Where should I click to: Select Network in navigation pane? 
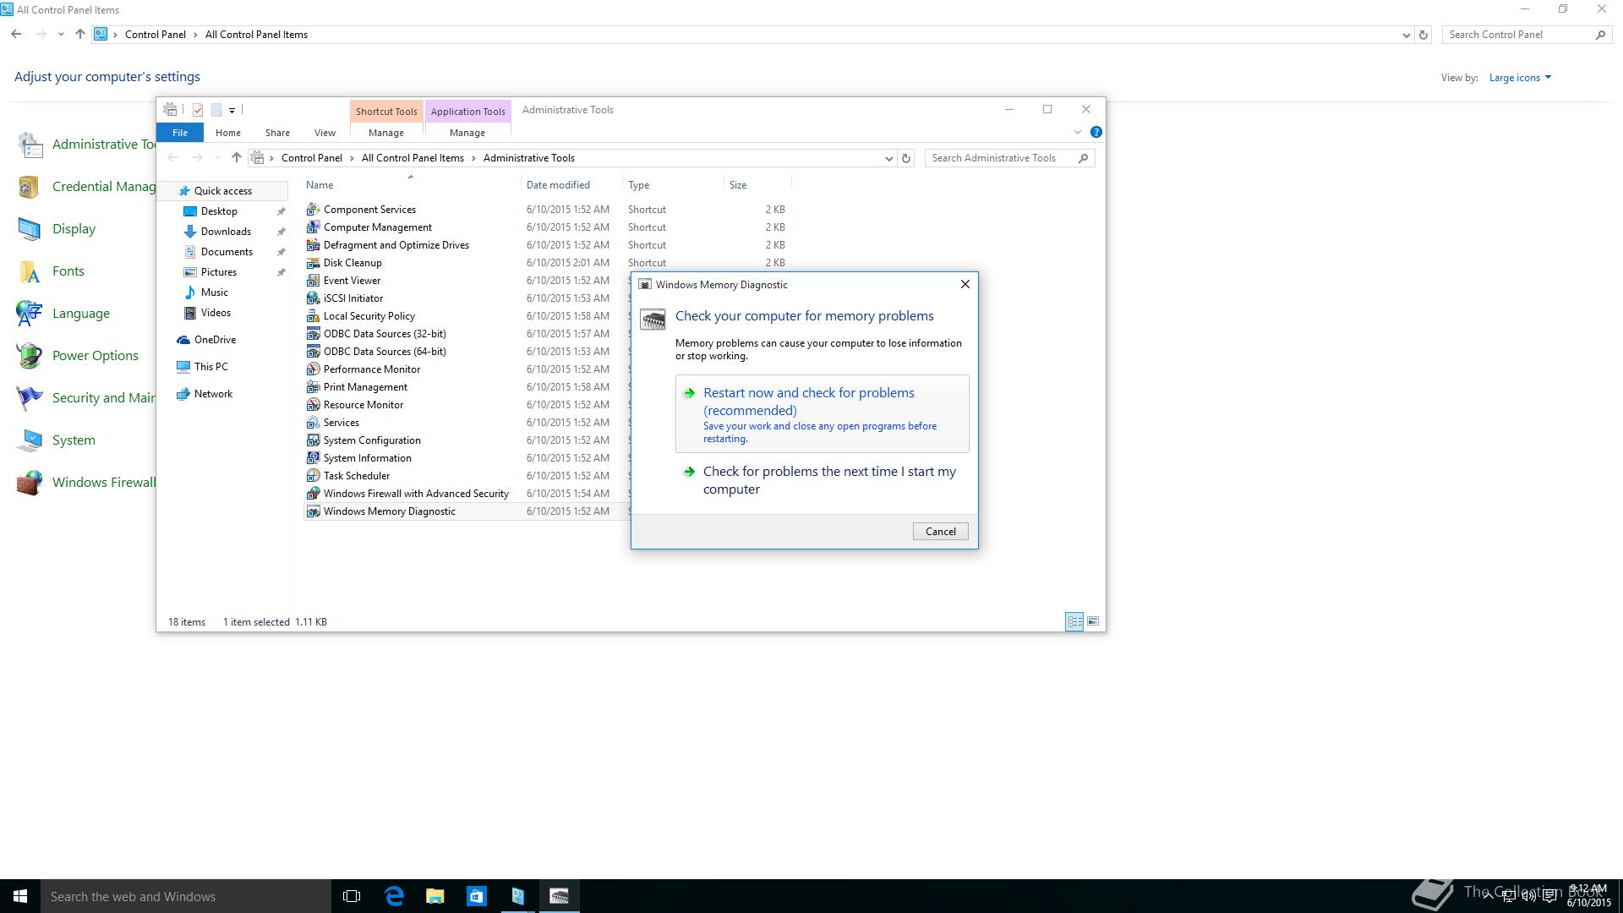213,394
